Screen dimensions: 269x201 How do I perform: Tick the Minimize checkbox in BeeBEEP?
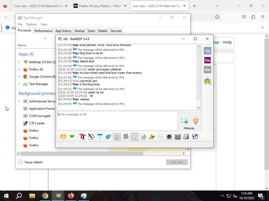click(x=181, y=128)
